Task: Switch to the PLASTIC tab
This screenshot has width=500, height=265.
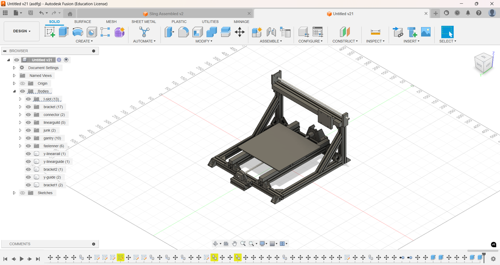Action: pyautogui.click(x=179, y=22)
